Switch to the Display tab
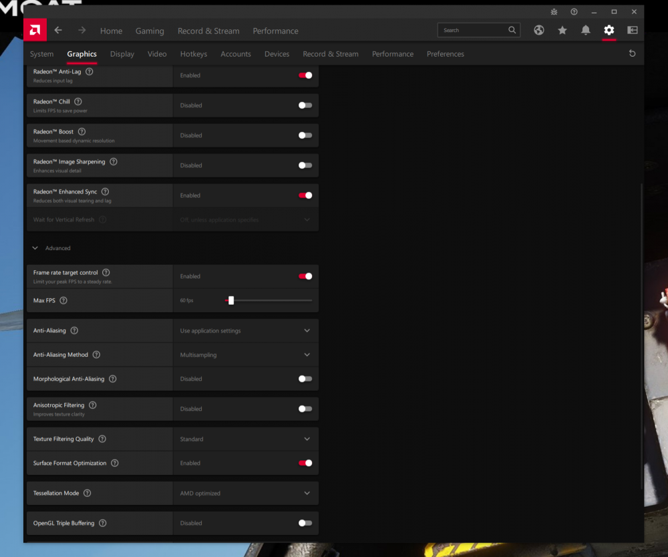The height and width of the screenshot is (557, 668). click(x=122, y=54)
